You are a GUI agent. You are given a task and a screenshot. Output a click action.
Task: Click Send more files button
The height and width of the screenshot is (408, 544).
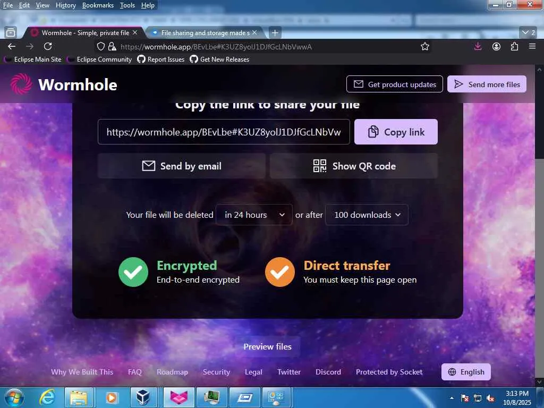click(x=487, y=84)
